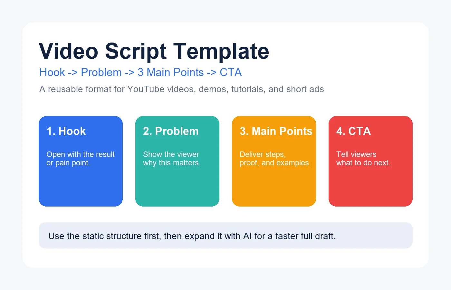Select 'Deliver steps, proof, and examples.' text
Image resolution: width=451 pixels, height=290 pixels.
(x=275, y=159)
